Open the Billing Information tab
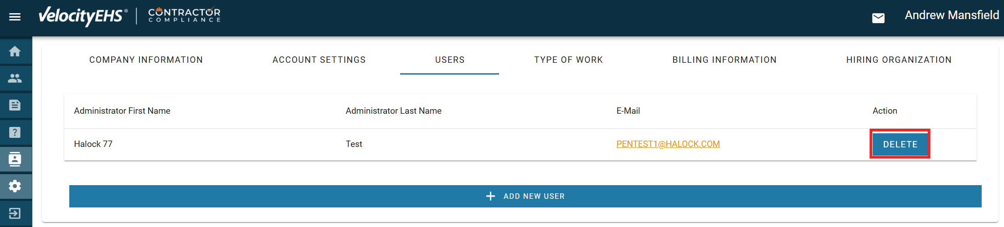 [724, 60]
